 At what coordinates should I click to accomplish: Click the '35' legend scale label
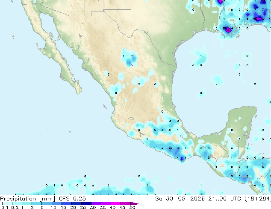tap(103, 207)
